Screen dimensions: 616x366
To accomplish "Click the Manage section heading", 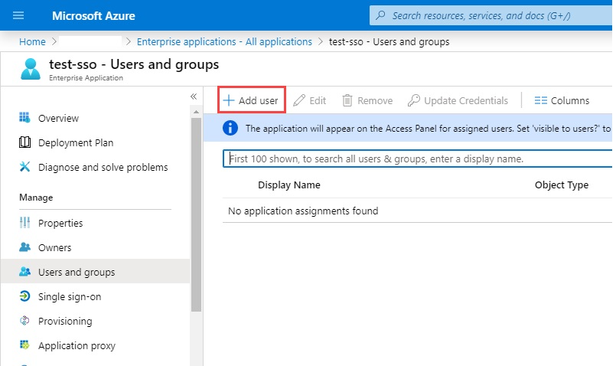I will tap(36, 198).
